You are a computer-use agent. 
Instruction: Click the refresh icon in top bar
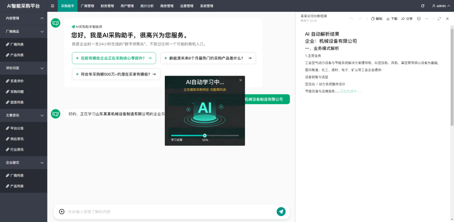coord(422,6)
